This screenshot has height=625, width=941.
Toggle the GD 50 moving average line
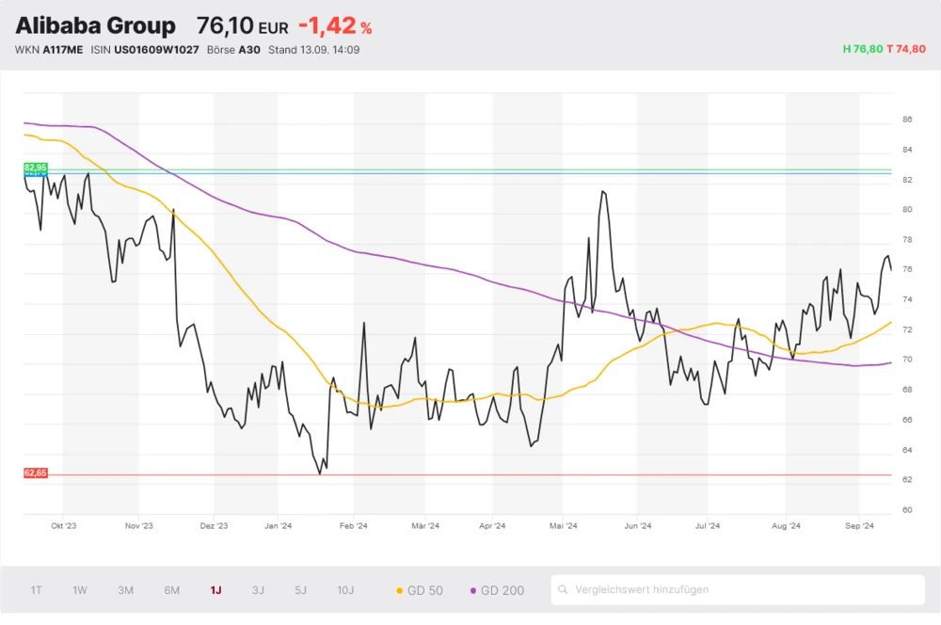tap(419, 590)
